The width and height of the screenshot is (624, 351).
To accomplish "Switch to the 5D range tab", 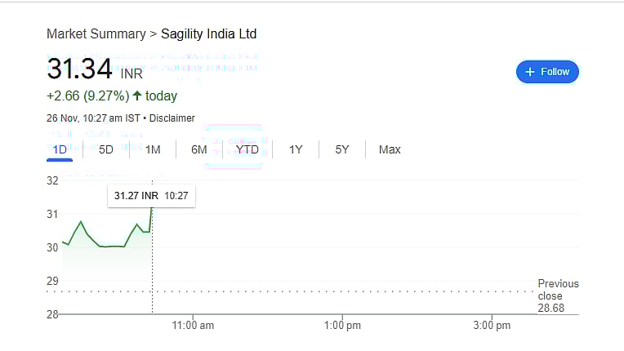I will [x=106, y=149].
